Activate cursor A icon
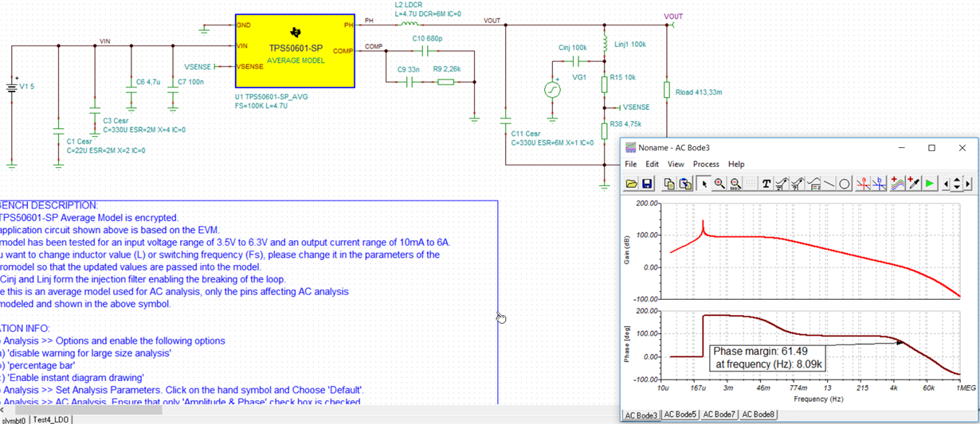 [863, 184]
